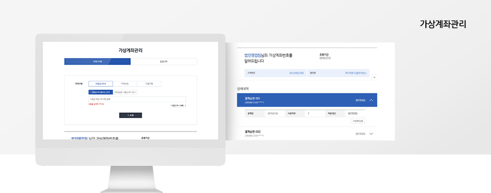Expand the 결제순번 002 row chevron
Viewport: 491px width, 193px height.
click(371, 133)
